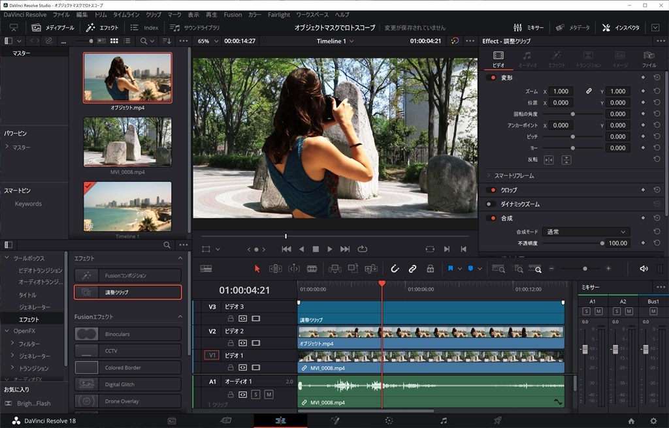This screenshot has height=428, width=669.
Task: Click the Zoom X value field
Action: (x=561, y=91)
